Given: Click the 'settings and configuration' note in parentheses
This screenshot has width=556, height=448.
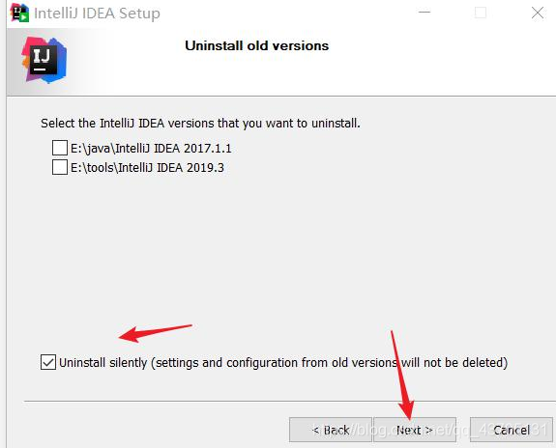Looking at the screenshot, I should (x=330, y=363).
